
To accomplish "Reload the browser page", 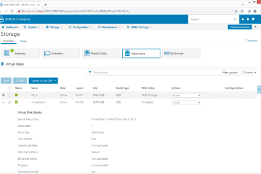I will coord(12,11).
